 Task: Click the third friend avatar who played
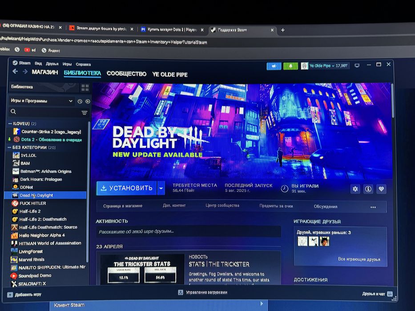(325, 241)
